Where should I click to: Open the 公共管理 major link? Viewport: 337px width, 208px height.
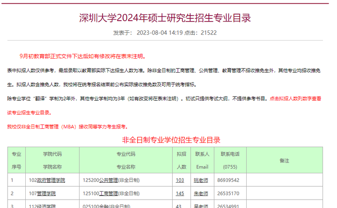[x=108, y=180]
